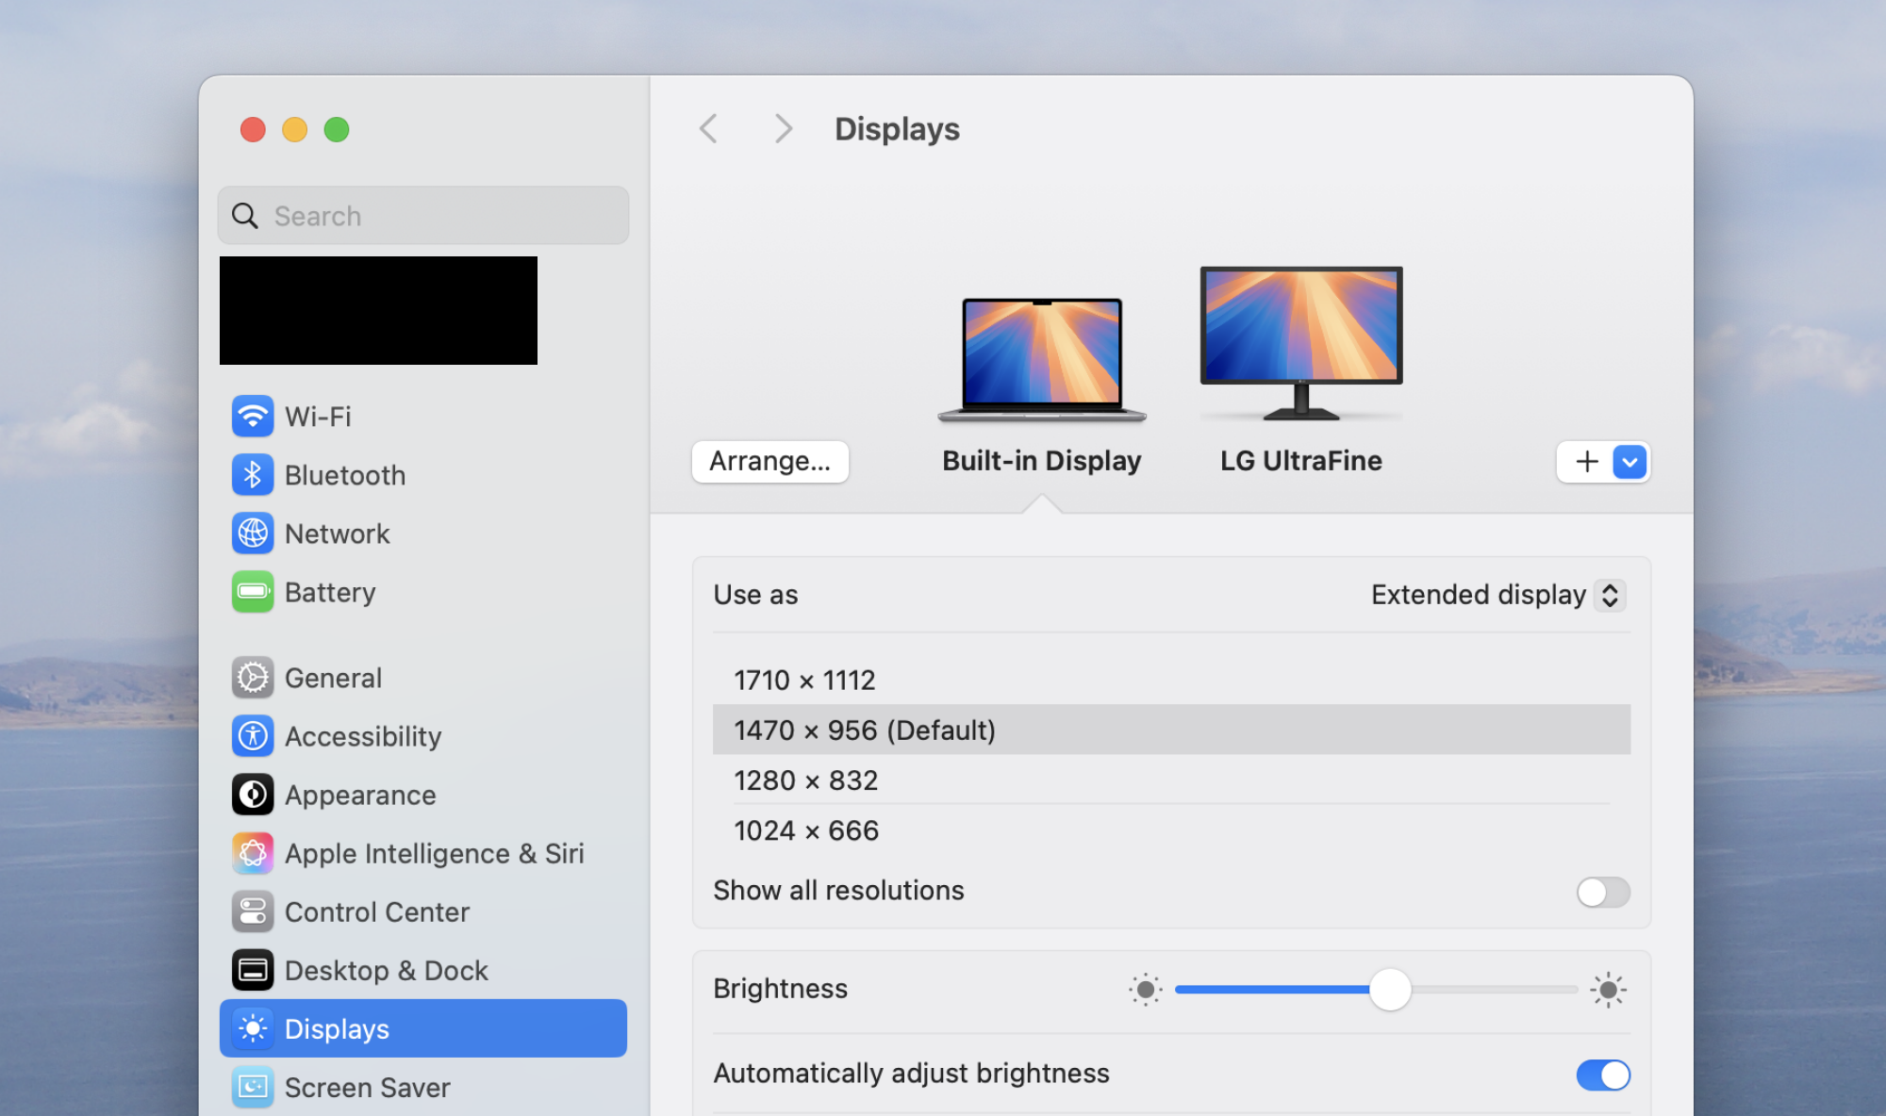The width and height of the screenshot is (1886, 1116).
Task: Select Battery in the sidebar
Action: pyautogui.click(x=423, y=592)
